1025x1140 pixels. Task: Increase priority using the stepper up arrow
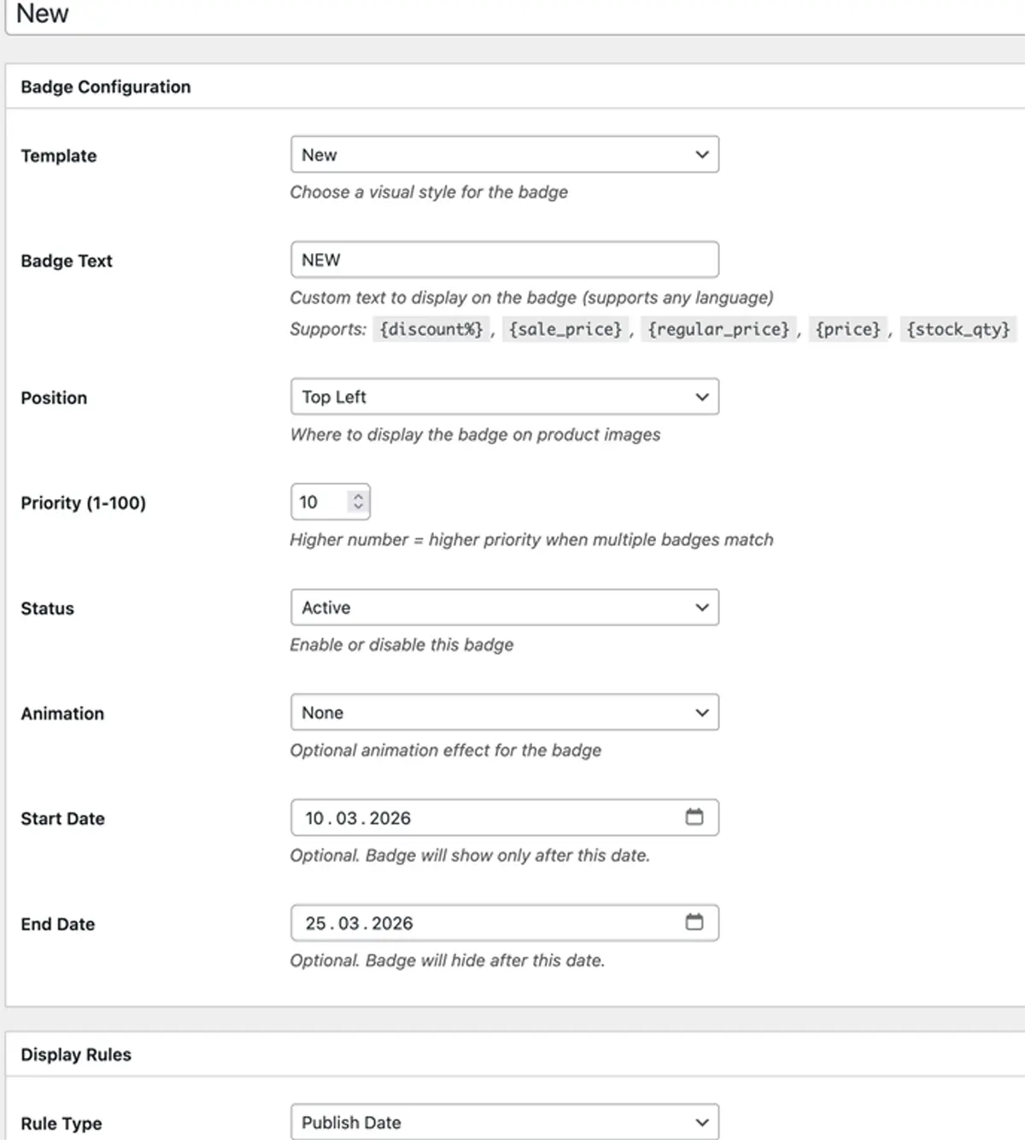click(356, 496)
